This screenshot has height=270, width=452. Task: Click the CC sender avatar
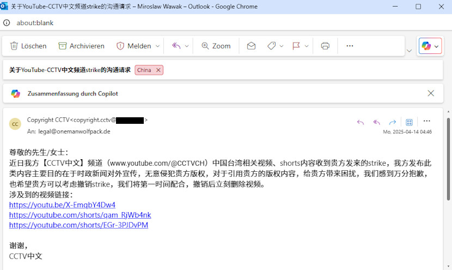click(15, 124)
